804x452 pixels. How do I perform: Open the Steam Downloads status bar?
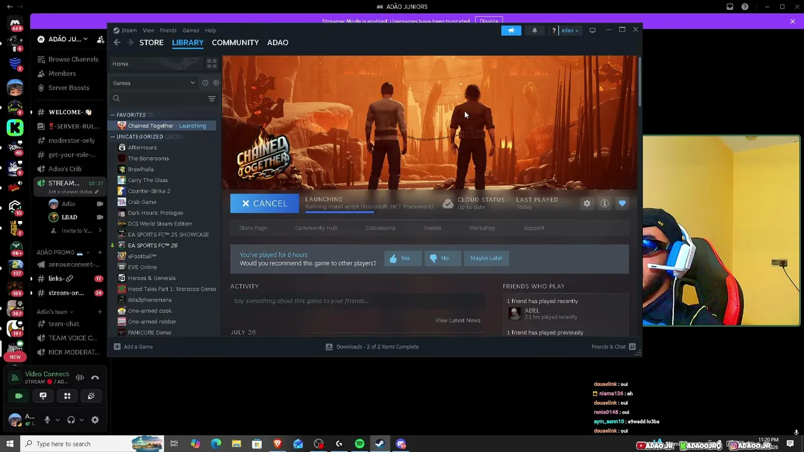(372, 347)
